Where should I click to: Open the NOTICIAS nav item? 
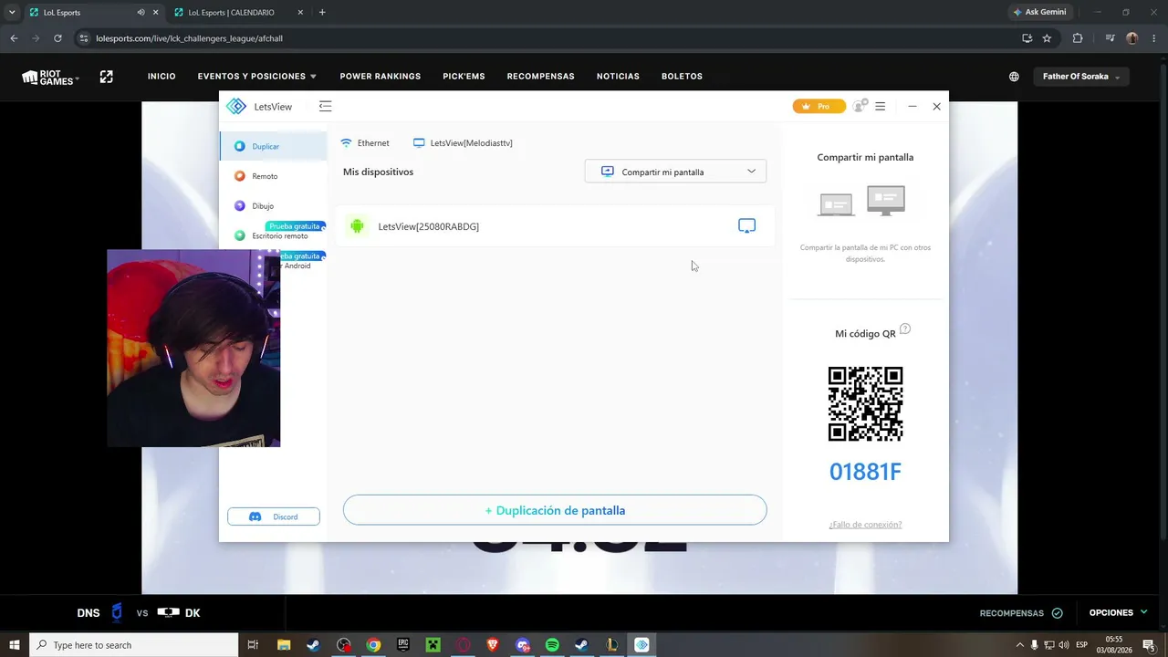[618, 77]
